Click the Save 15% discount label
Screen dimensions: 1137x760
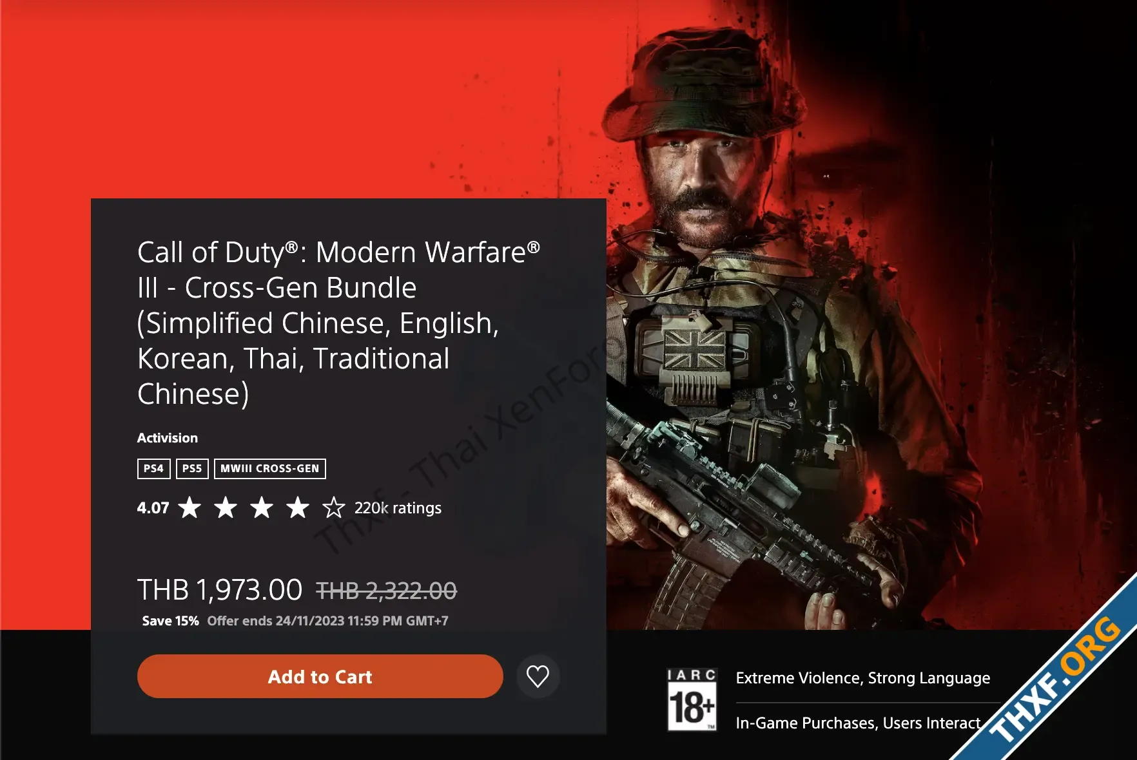pyautogui.click(x=170, y=621)
